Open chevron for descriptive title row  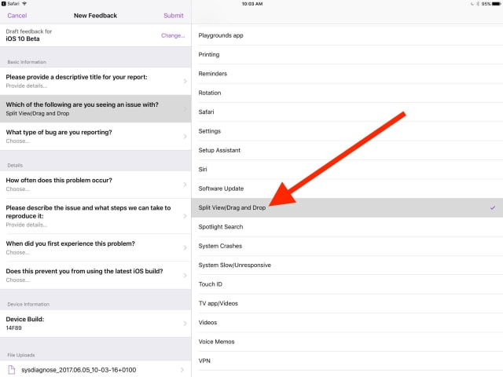185,82
